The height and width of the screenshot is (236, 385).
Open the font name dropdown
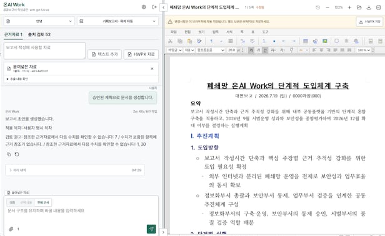coord(211,50)
